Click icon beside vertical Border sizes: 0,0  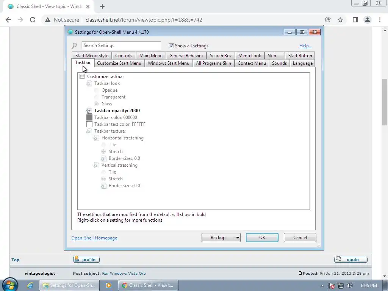(x=103, y=186)
